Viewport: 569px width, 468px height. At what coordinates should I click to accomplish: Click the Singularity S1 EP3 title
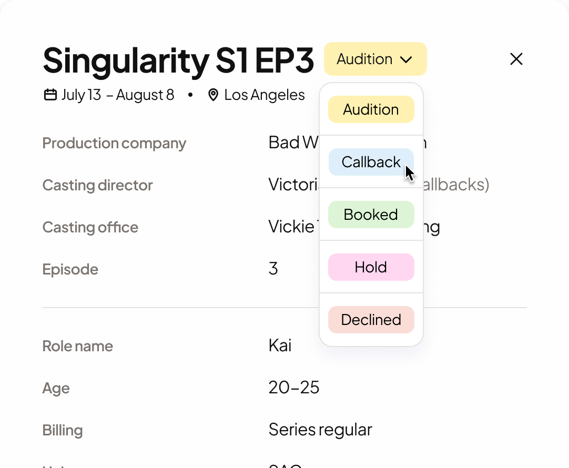pyautogui.click(x=178, y=60)
